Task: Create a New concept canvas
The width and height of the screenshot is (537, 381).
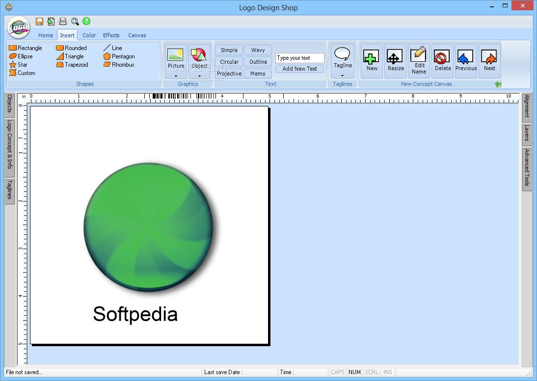Action: (372, 61)
